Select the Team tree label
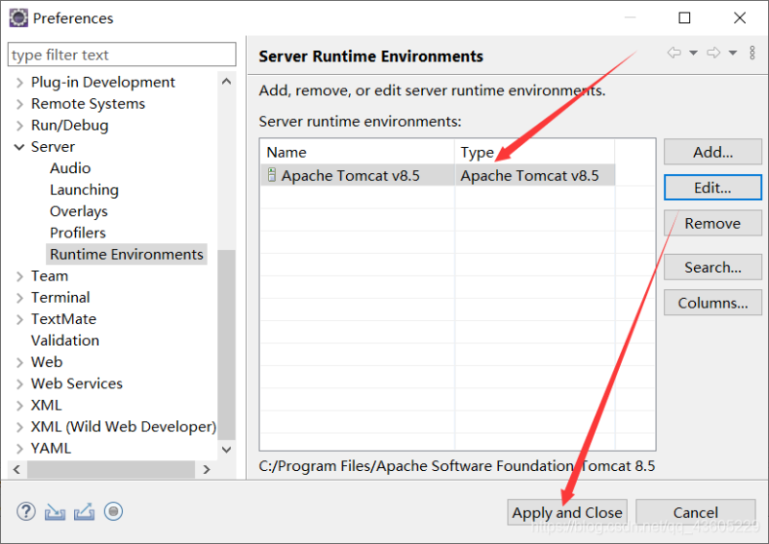 pos(50,276)
